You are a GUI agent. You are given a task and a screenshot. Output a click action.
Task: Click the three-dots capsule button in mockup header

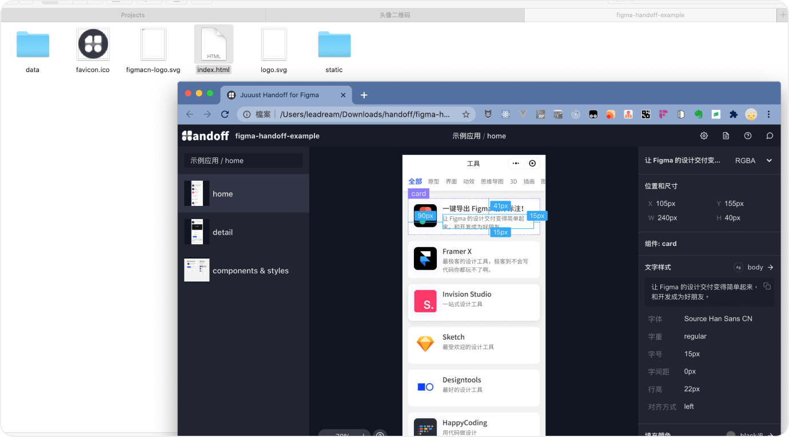point(516,164)
